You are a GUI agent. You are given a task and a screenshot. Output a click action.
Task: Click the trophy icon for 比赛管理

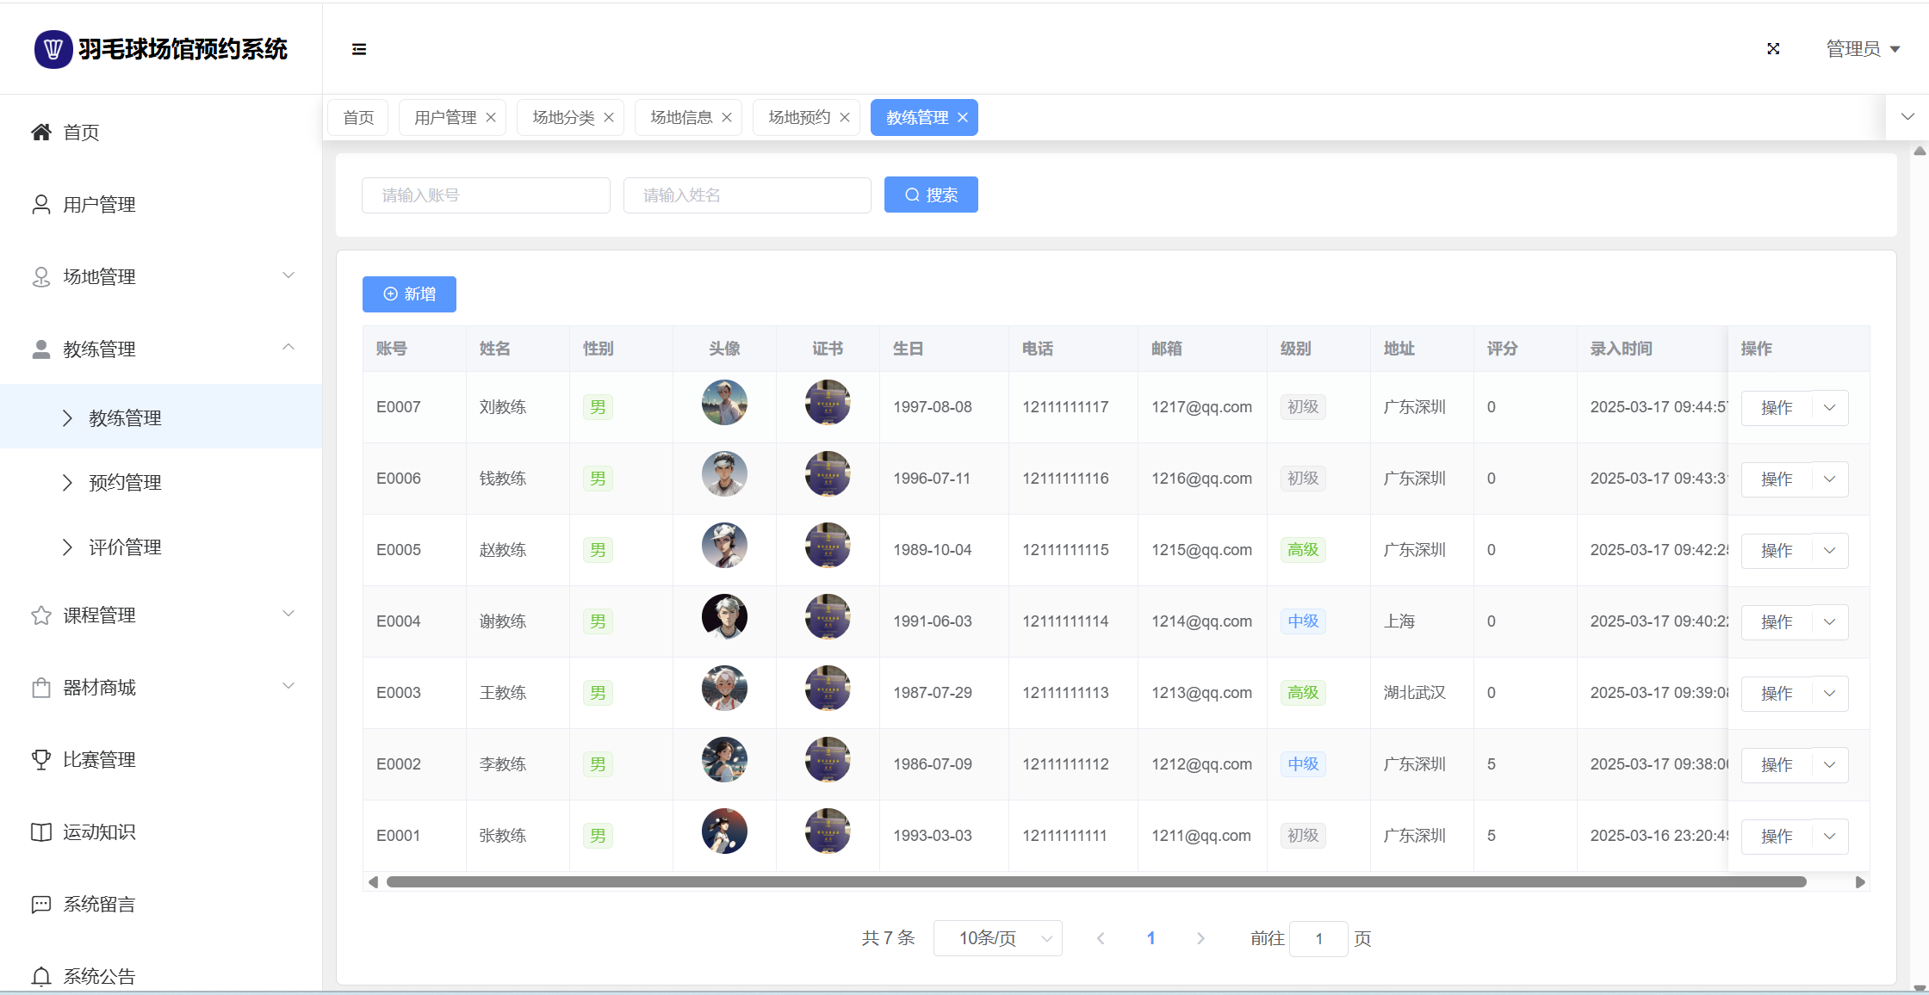pos(40,759)
